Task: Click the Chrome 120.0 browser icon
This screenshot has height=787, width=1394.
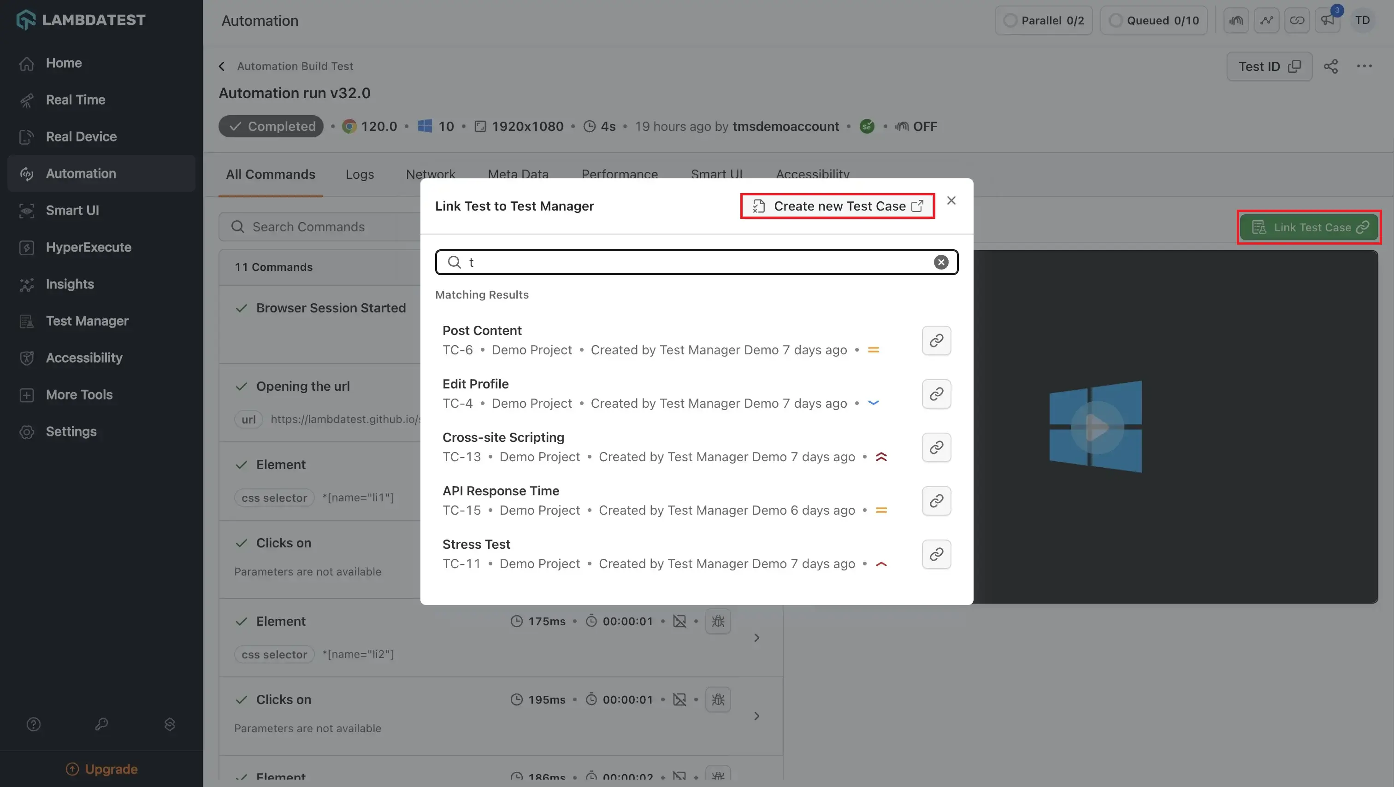Action: [x=349, y=126]
